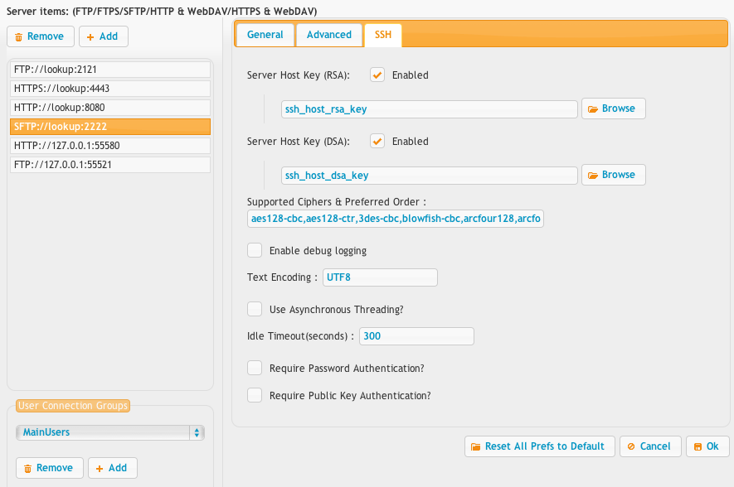Check Require Password Authentication
Viewport: 734px width, 487px height.
pyautogui.click(x=255, y=369)
